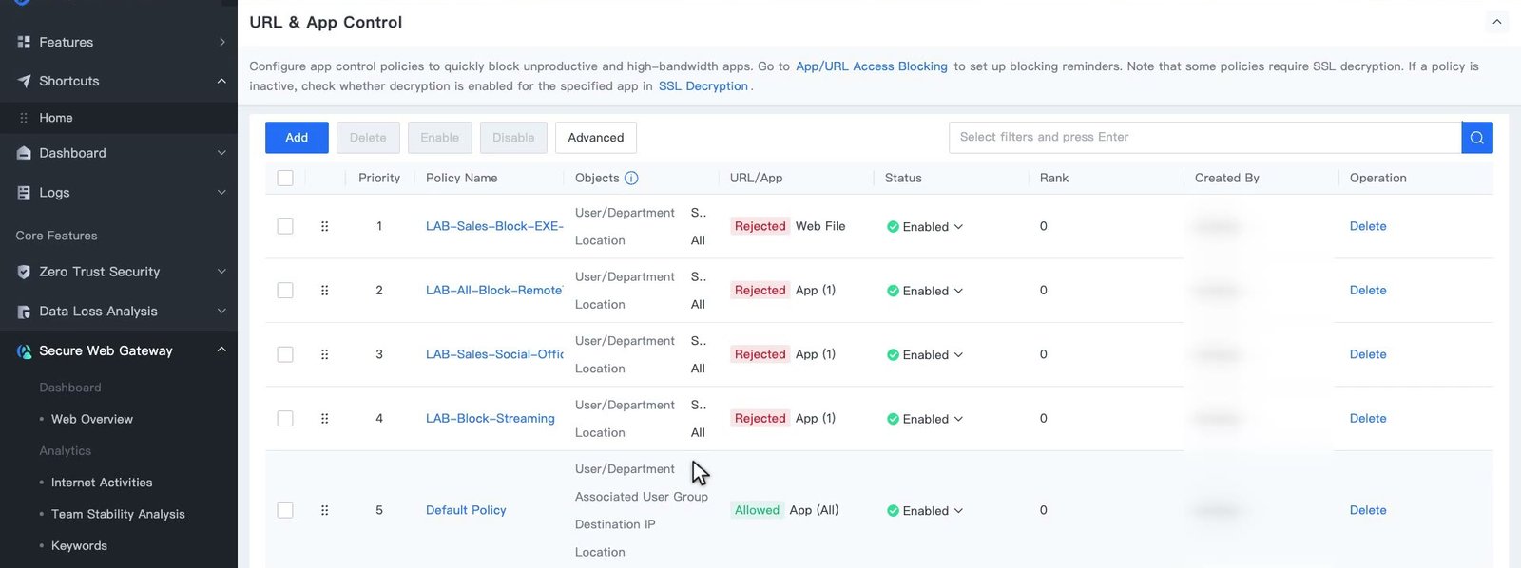Open Keywords in the sidebar
This screenshot has width=1521, height=568.
[79, 546]
